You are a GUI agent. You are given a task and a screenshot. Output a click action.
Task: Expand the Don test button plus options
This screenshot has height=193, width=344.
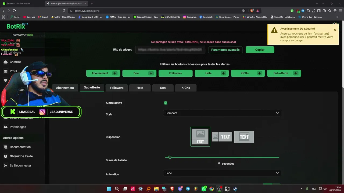point(151,73)
